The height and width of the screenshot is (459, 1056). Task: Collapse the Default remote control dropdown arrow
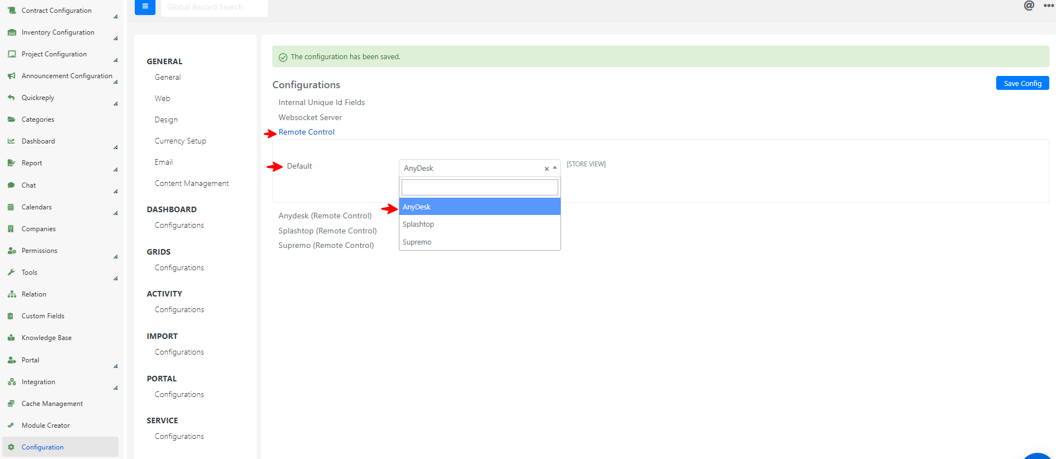point(555,168)
